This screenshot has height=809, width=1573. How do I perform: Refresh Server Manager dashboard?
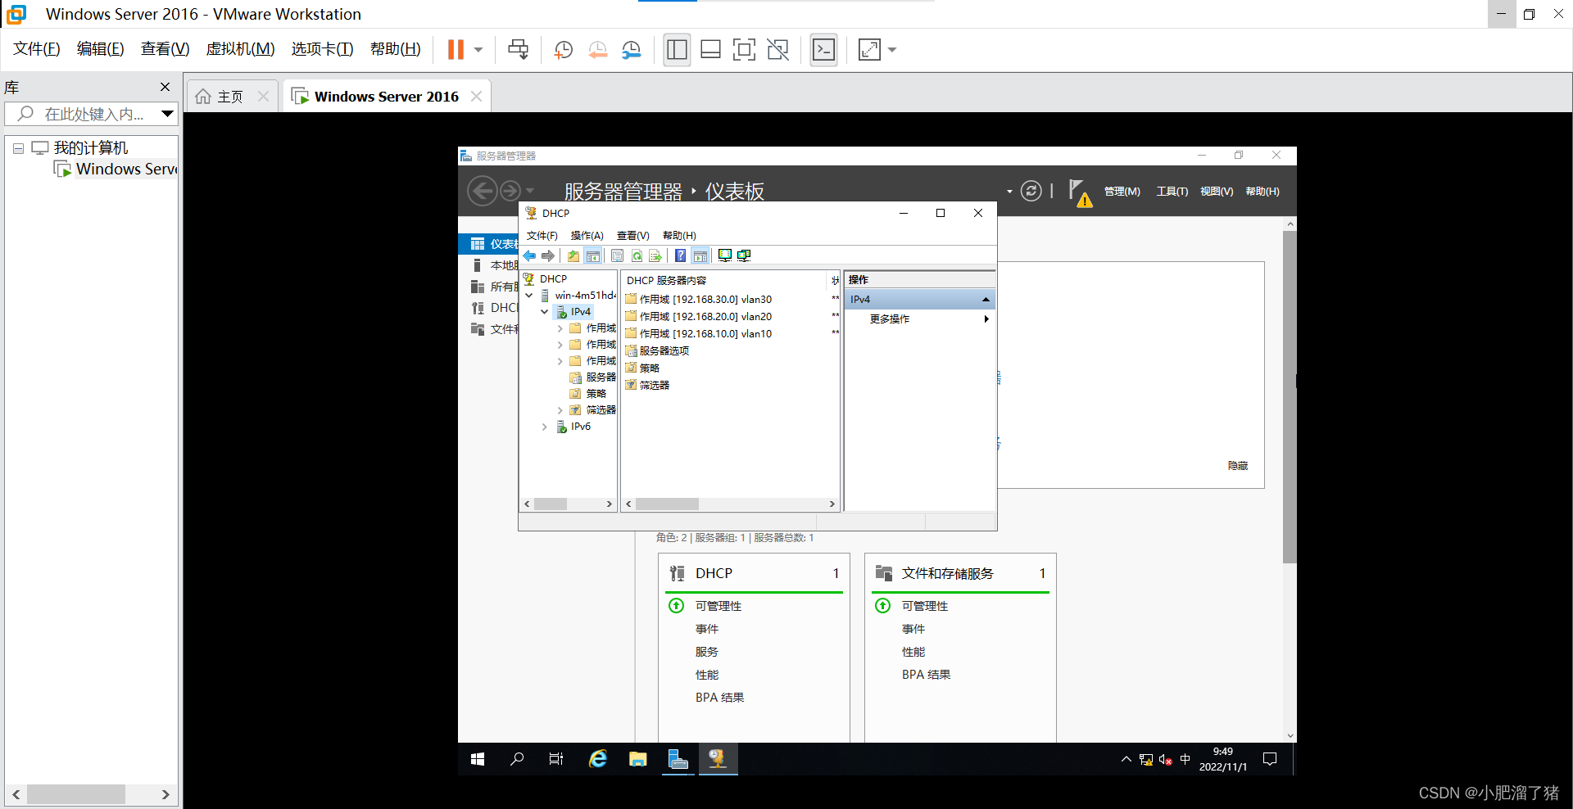tap(1031, 191)
